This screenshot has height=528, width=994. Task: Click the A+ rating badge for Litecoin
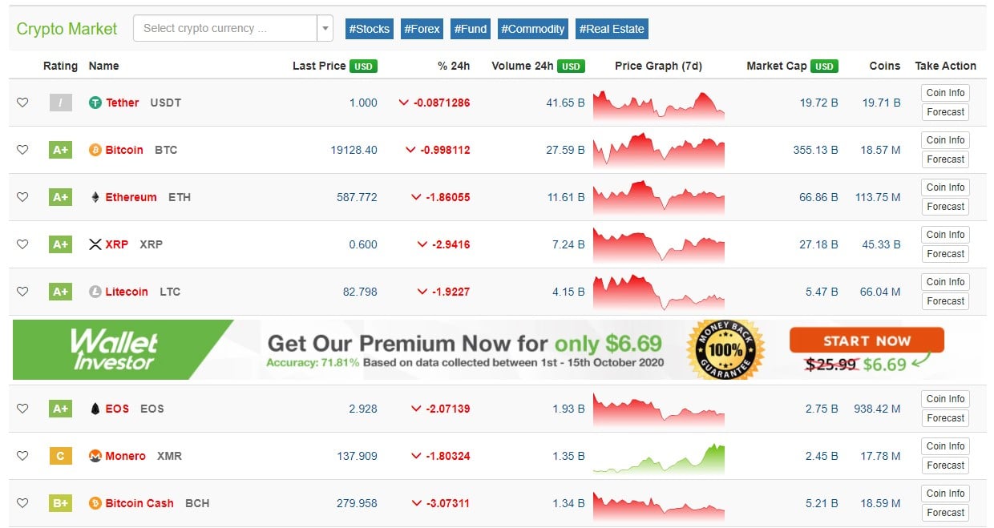tap(60, 292)
